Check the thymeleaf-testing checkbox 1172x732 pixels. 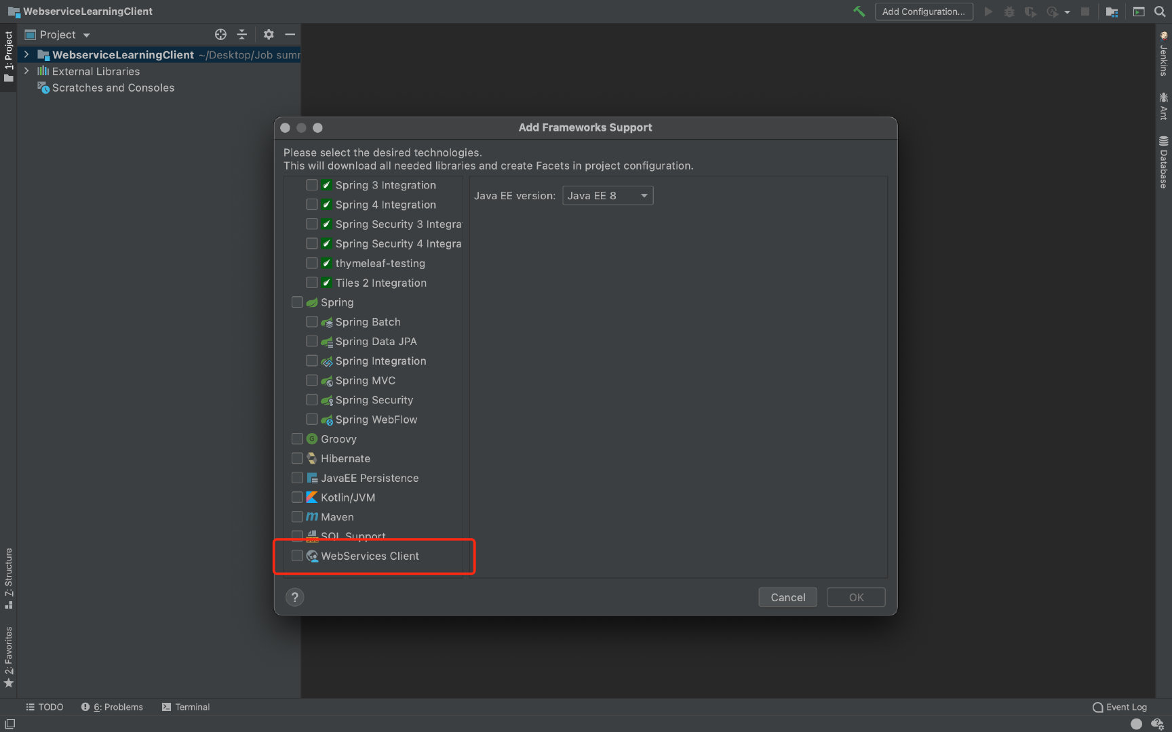[312, 263]
